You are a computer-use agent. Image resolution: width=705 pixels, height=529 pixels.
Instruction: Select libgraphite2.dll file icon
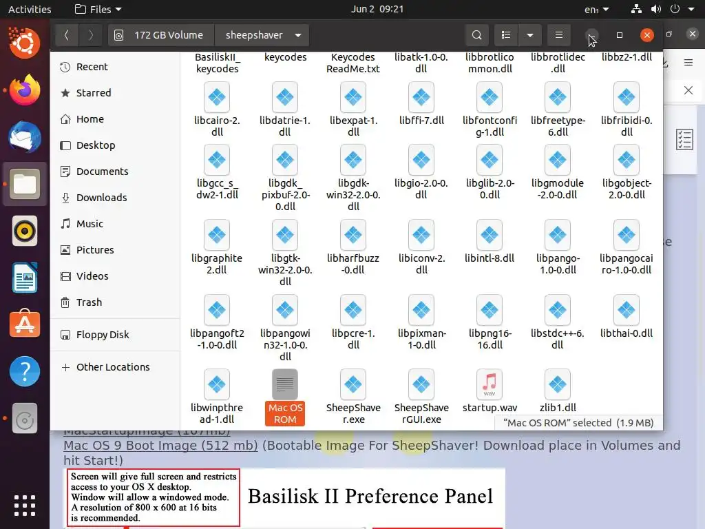click(x=217, y=235)
